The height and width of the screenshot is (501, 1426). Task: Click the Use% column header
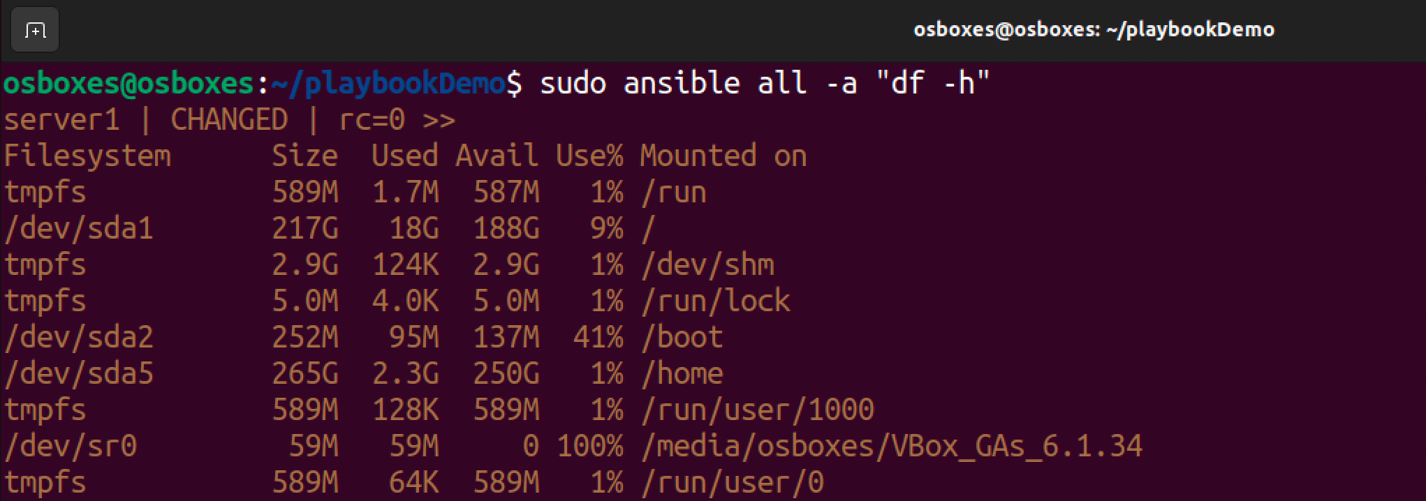(x=589, y=156)
